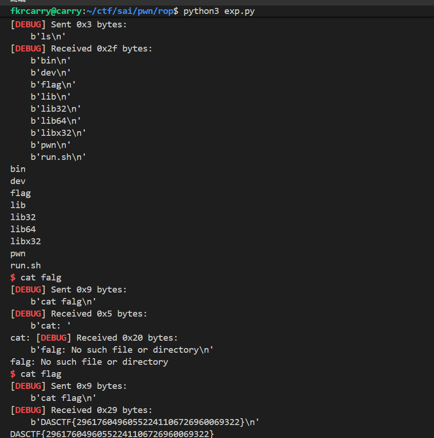
Task: Click the final plain DASCTF{...} flag output line
Action: [112, 434]
